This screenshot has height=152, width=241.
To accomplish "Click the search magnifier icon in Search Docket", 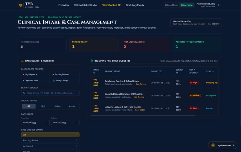I will (x=24, y=93).
